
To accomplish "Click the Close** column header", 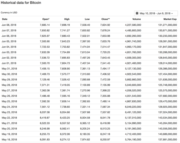I will pos(105,19).
